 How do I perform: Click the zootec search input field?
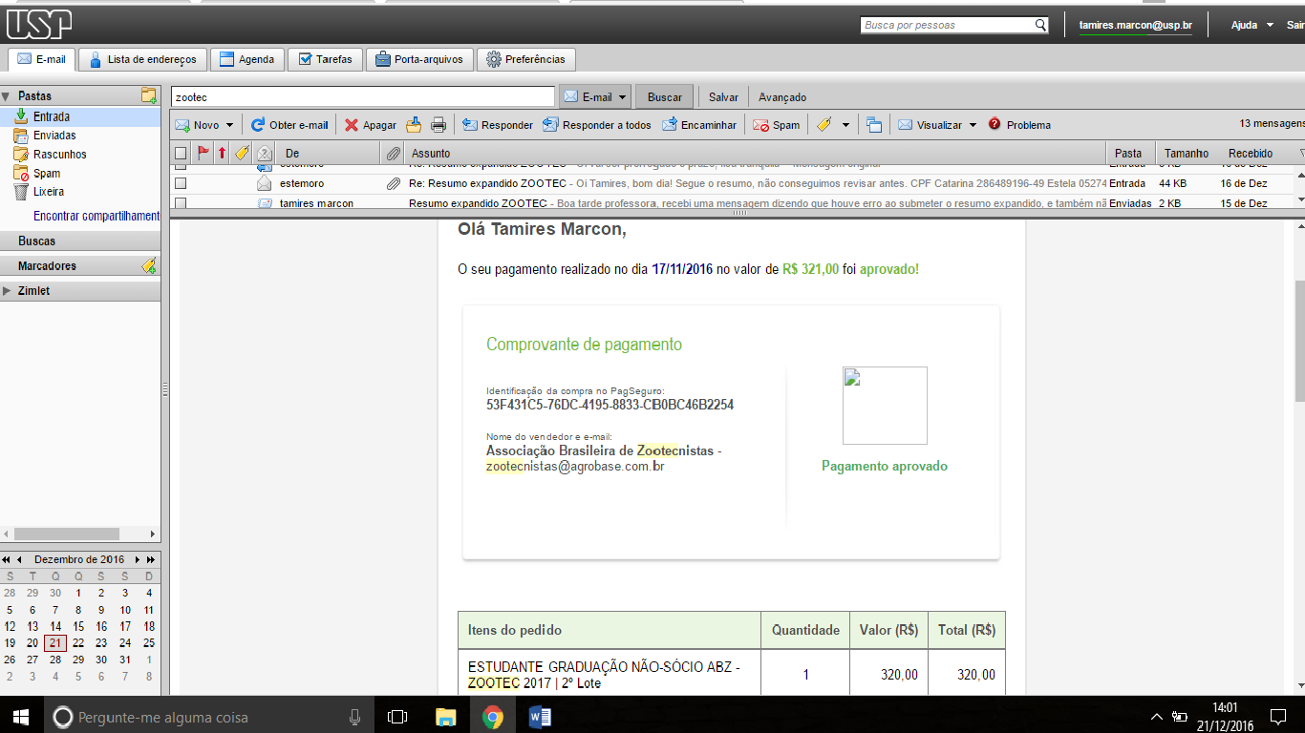(x=363, y=96)
